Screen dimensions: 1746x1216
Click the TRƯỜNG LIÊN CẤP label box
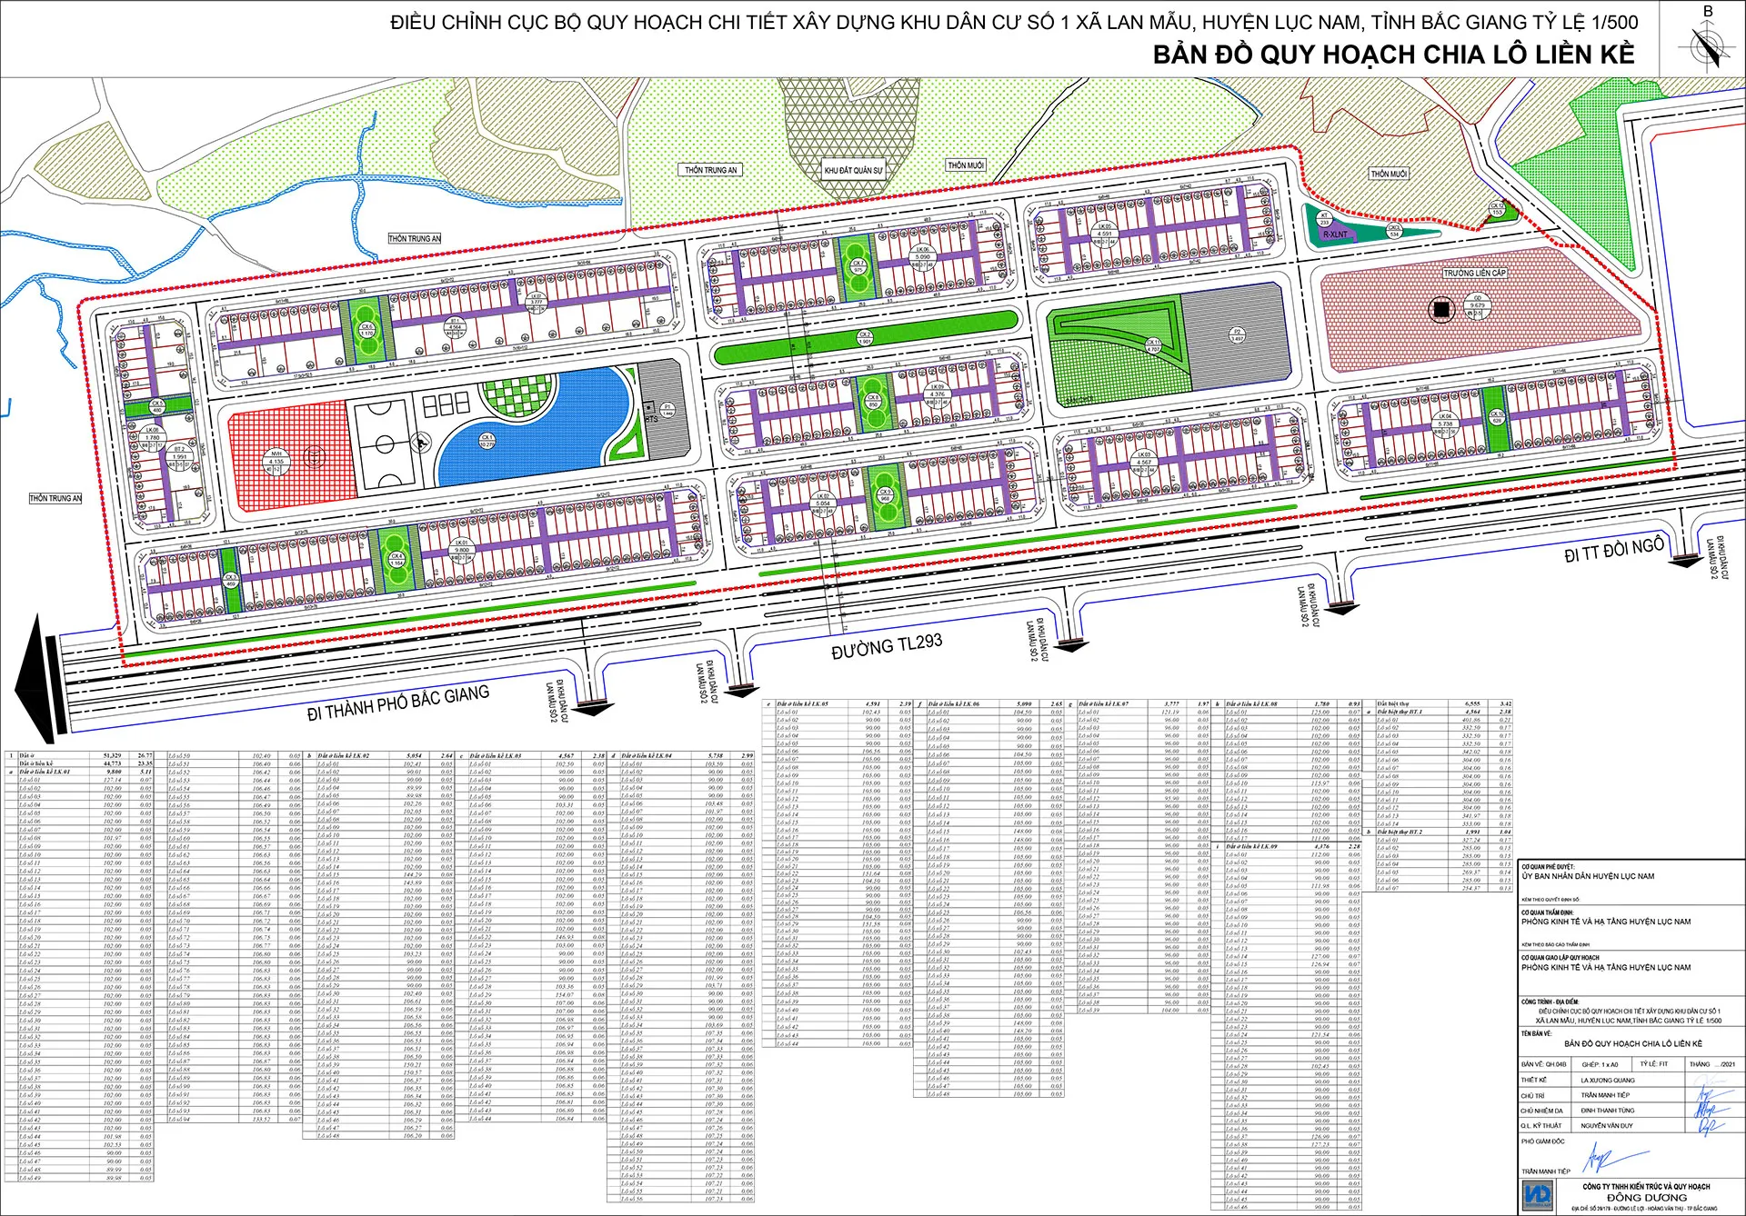coord(1474,273)
